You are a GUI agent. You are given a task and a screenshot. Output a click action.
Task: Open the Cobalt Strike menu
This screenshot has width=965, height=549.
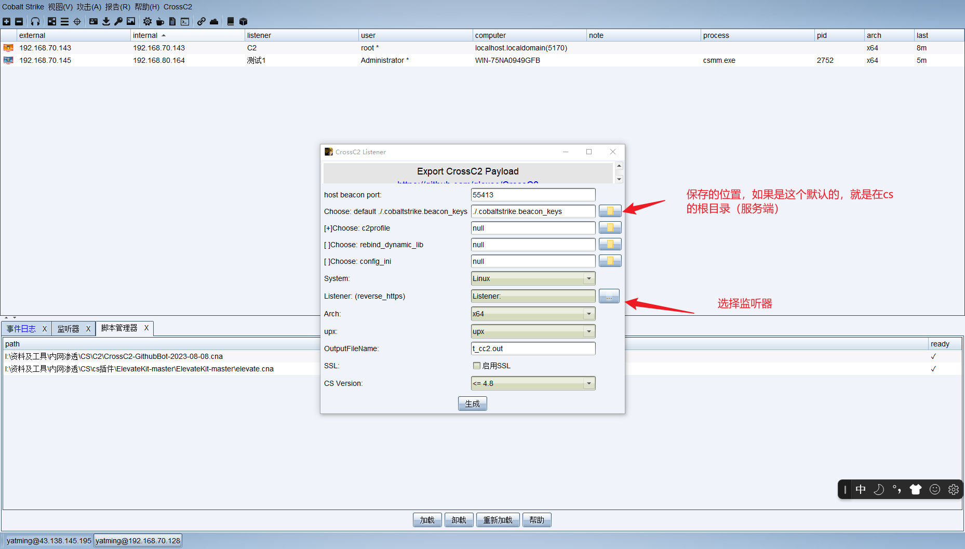pyautogui.click(x=23, y=7)
